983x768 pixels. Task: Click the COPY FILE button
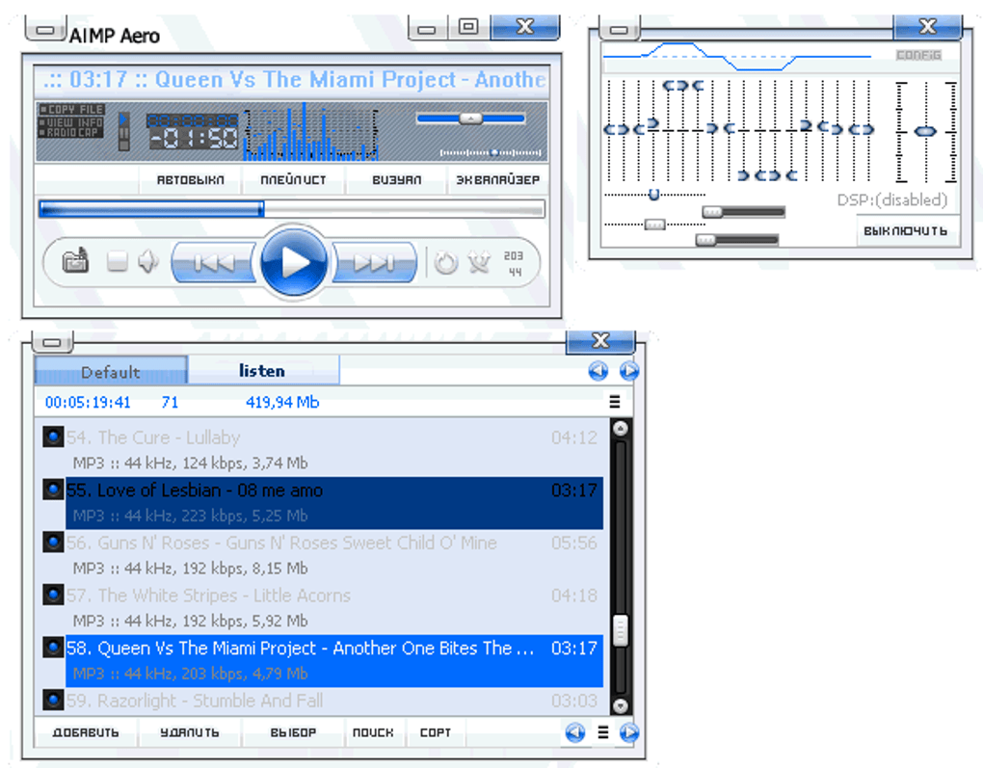point(71,109)
